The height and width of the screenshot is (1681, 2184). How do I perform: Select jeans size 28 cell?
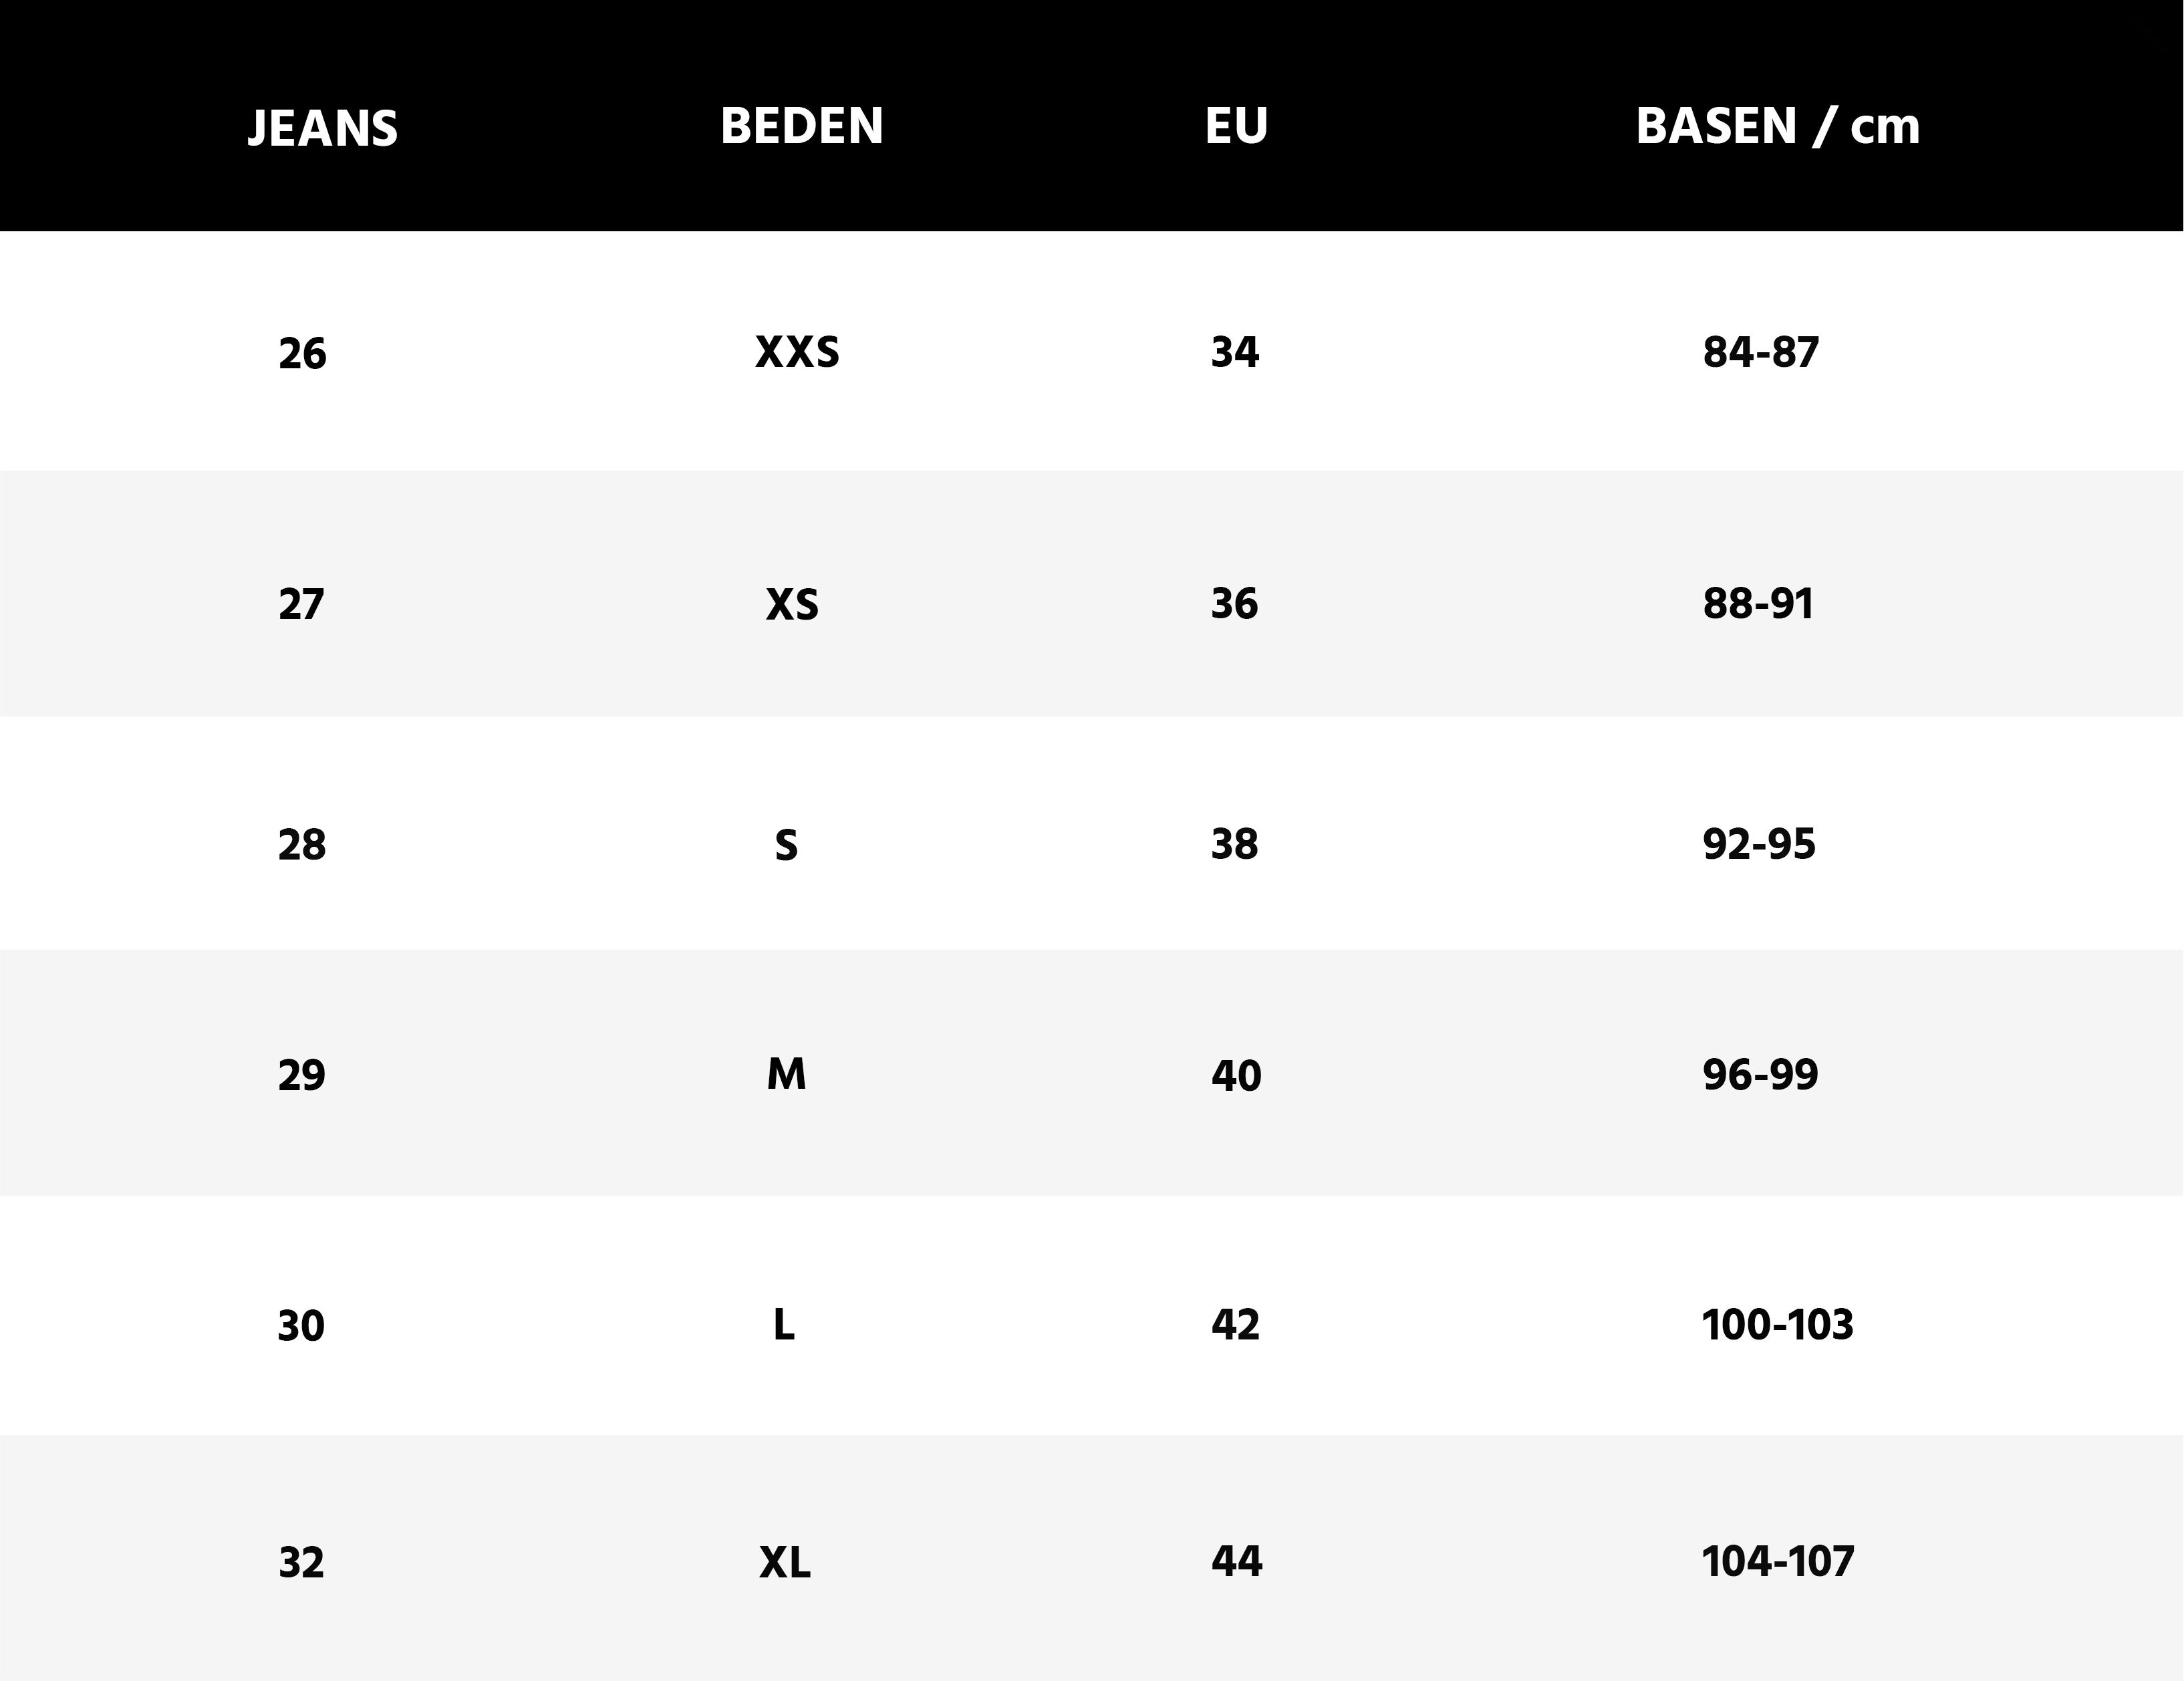pyautogui.click(x=302, y=845)
